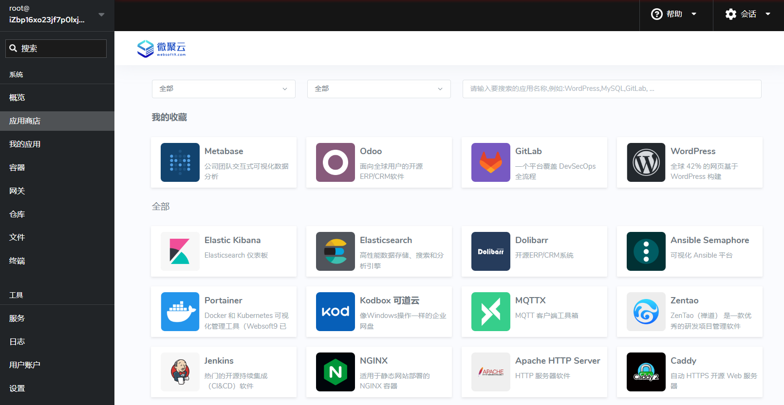Click the Metabase app icon
Screen dimensions: 784x405
pyautogui.click(x=180, y=162)
